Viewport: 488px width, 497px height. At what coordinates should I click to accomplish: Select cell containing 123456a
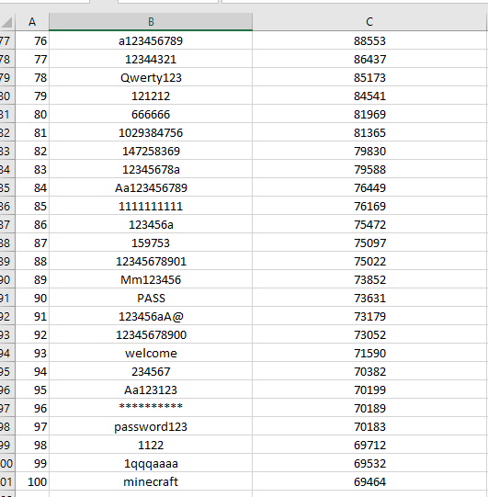click(x=151, y=224)
